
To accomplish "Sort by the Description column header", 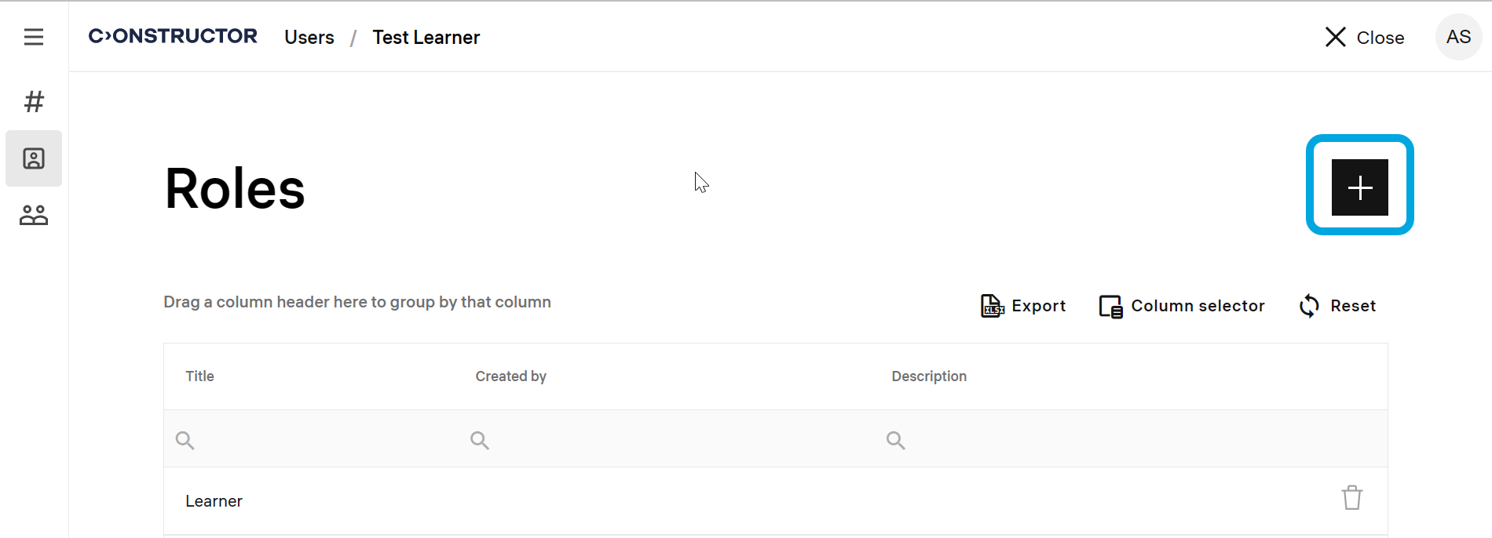I will 929,376.
